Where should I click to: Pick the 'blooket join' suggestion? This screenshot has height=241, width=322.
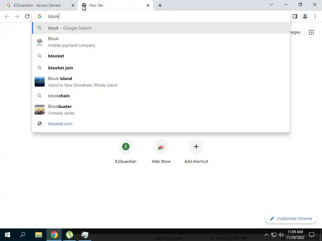tap(161, 68)
